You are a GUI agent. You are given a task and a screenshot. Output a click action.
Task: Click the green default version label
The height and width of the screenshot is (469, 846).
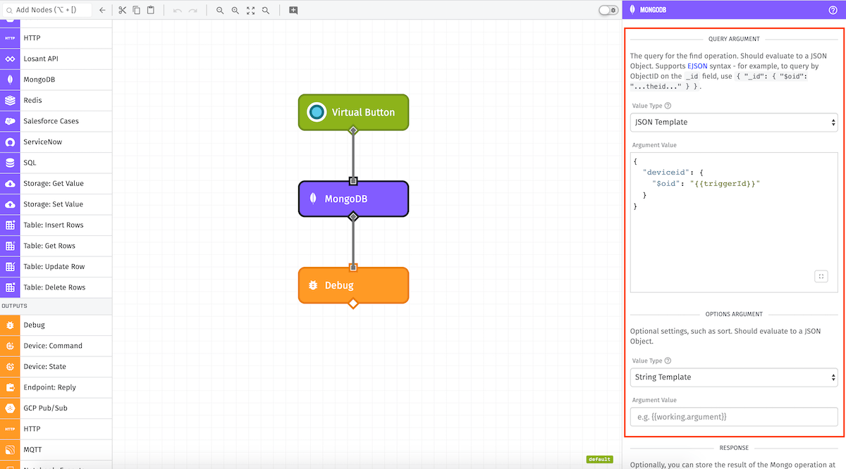[x=599, y=459]
